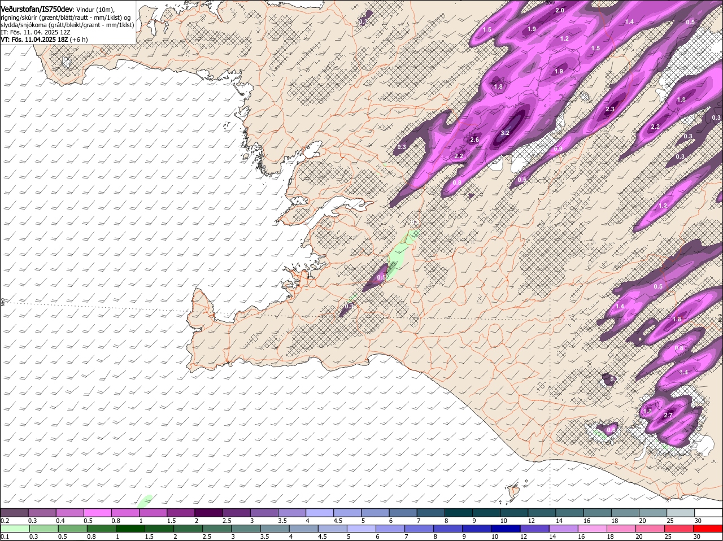Click the light lavender 4 swatch in the top legend

(320, 512)
